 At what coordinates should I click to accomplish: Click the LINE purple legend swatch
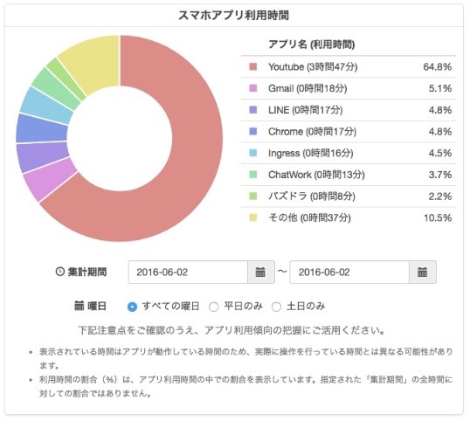[253, 110]
